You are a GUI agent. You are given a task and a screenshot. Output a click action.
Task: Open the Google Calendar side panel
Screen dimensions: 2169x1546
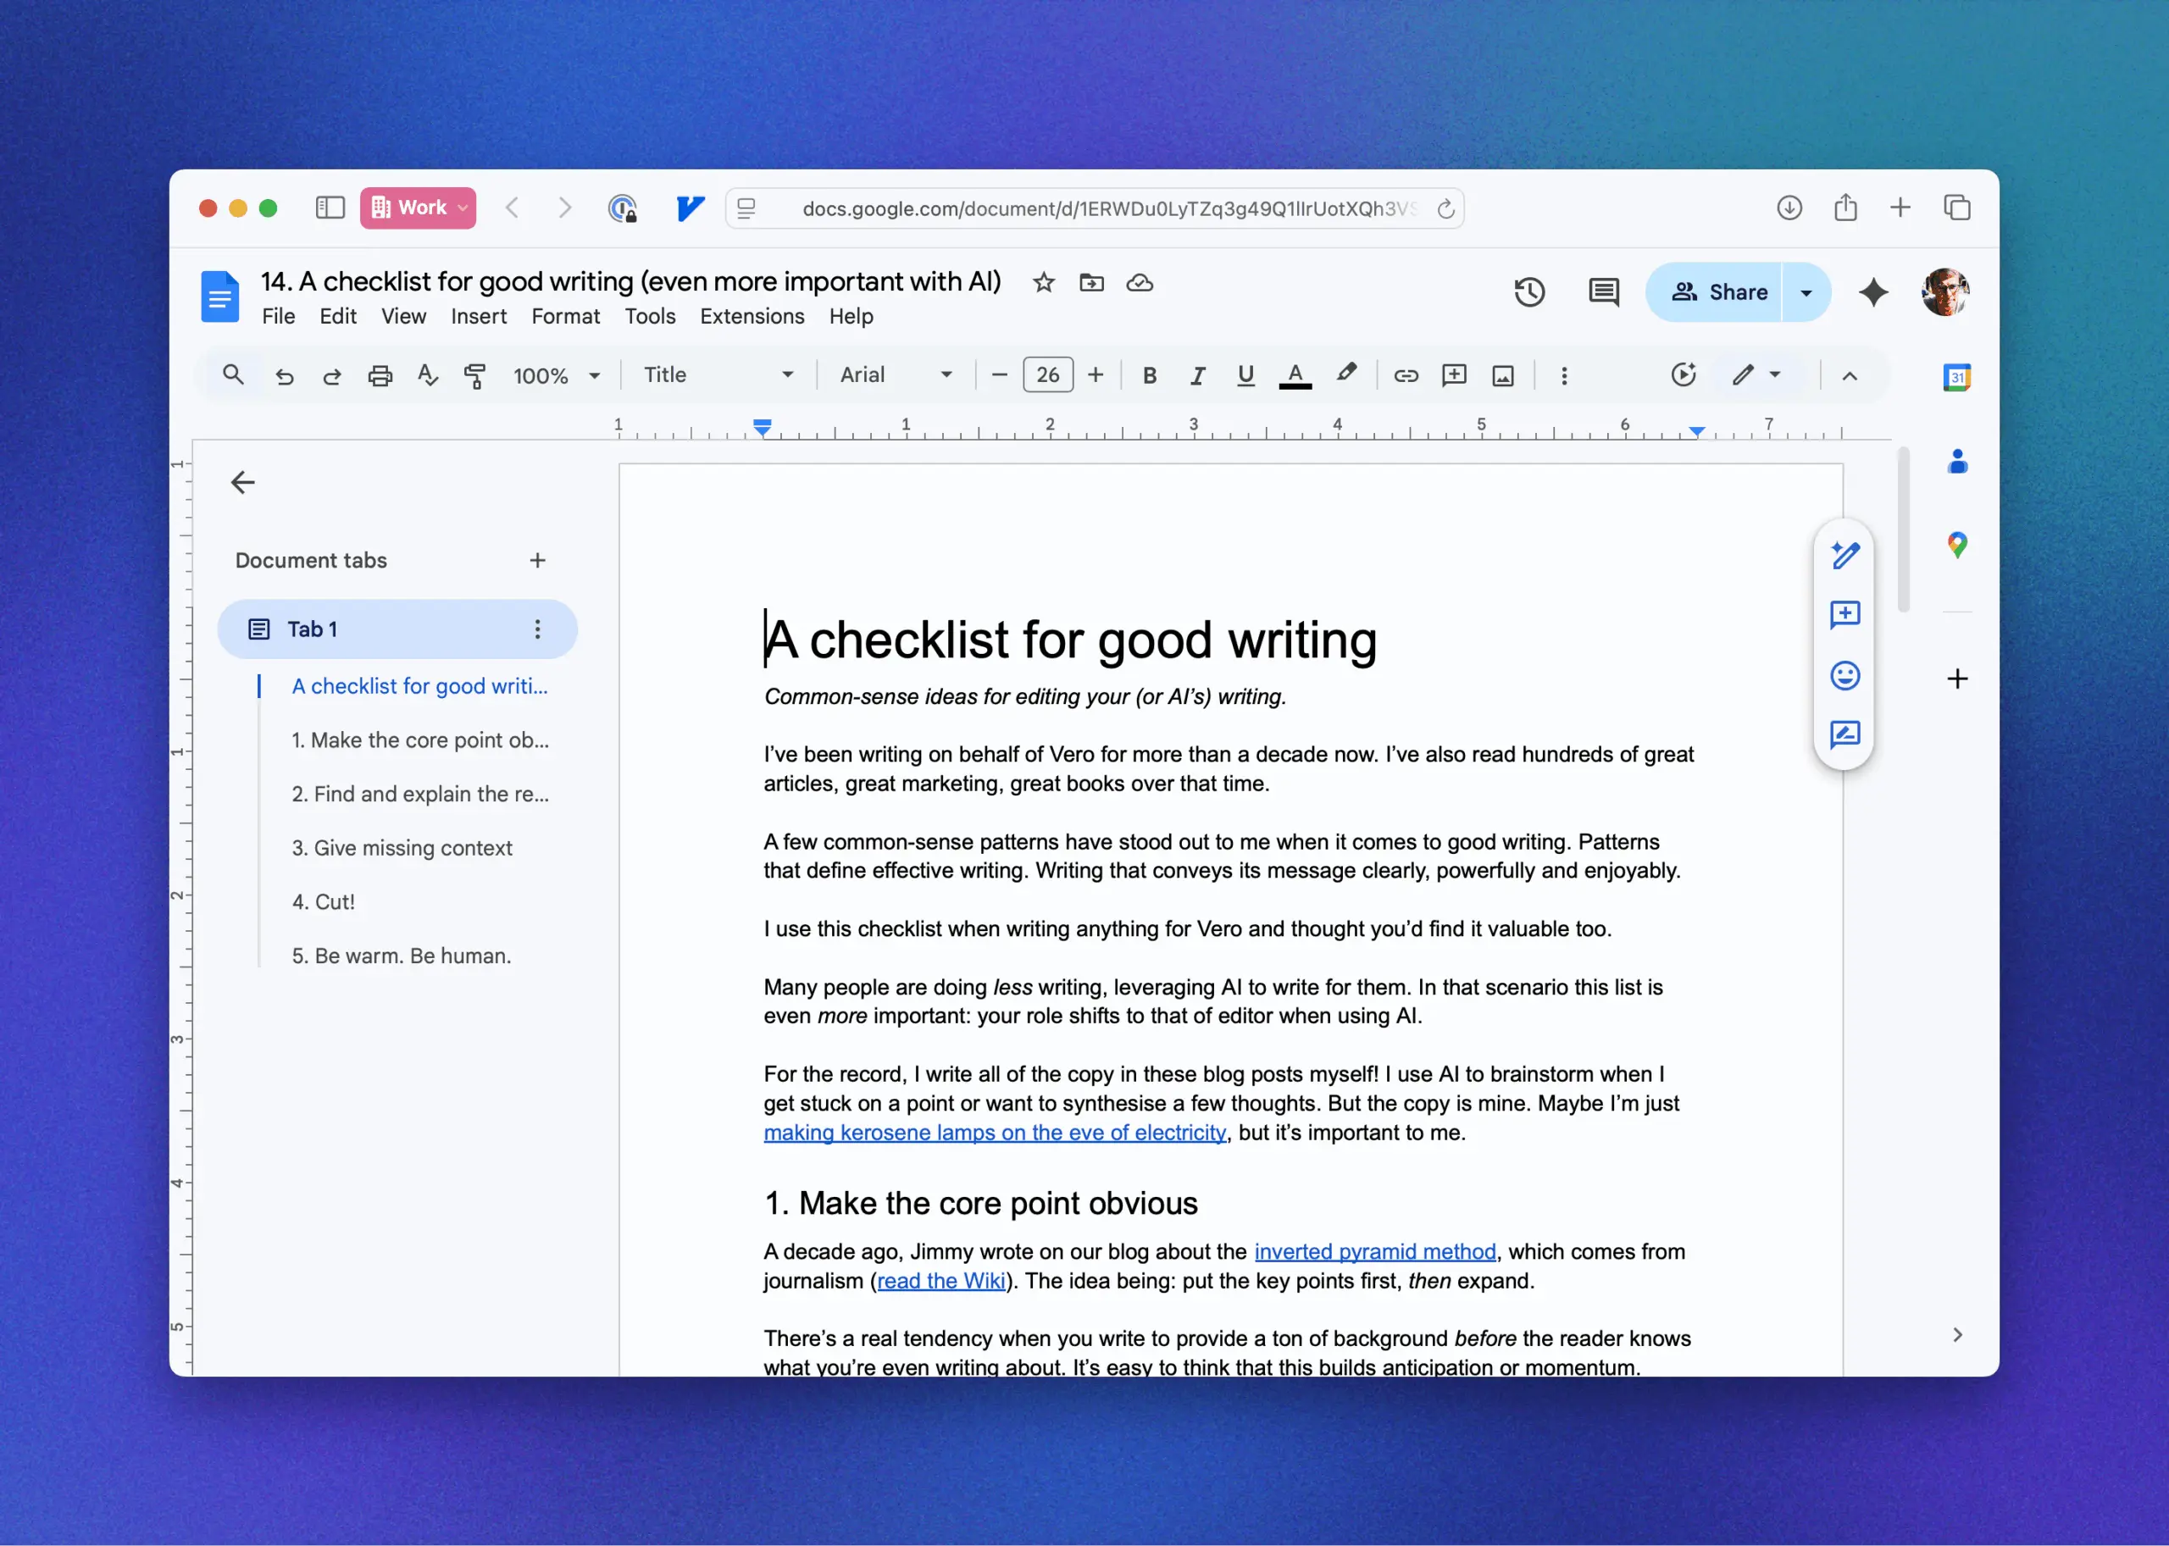(1956, 377)
